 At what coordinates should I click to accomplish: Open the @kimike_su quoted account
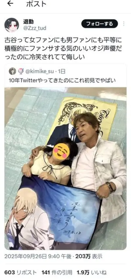point(40,72)
